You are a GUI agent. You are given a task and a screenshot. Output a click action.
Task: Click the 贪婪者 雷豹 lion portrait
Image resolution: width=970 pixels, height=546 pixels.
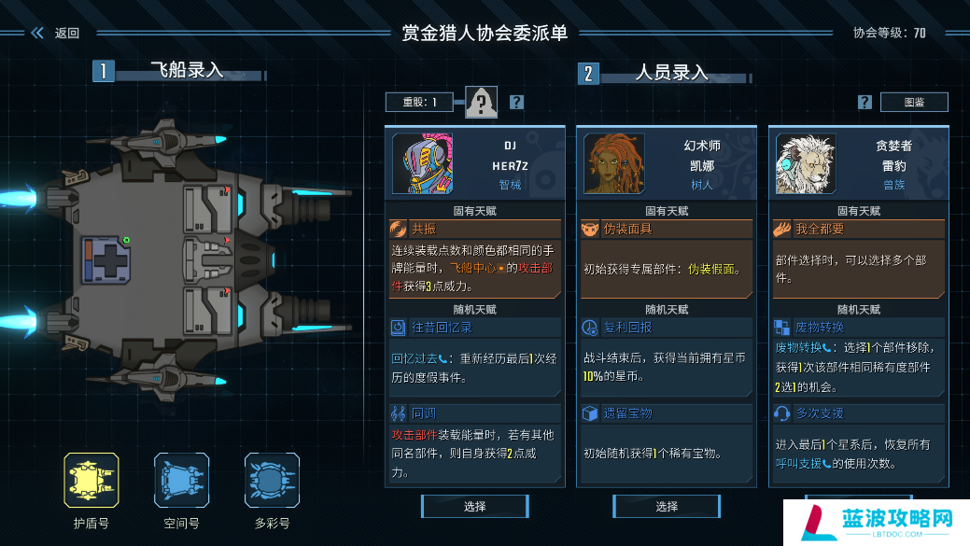(x=806, y=163)
